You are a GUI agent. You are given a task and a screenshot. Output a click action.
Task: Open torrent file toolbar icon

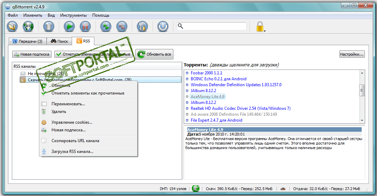[x=12, y=26]
